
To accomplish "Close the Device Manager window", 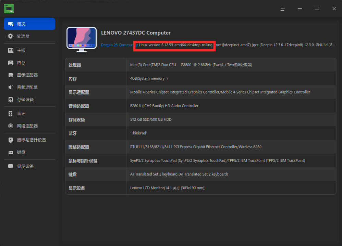I will click(x=334, y=9).
